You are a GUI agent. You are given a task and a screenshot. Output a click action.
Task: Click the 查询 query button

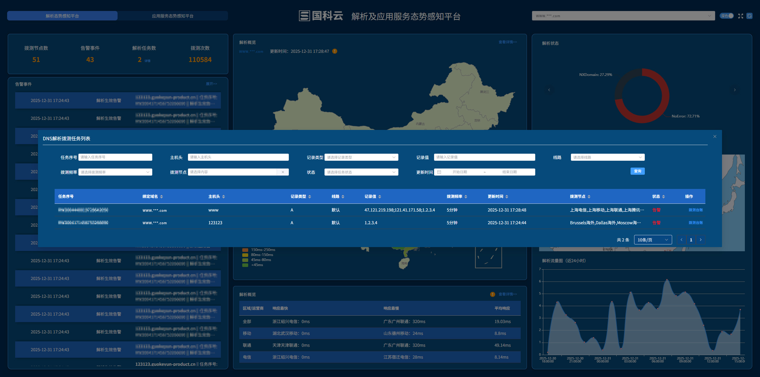click(x=637, y=171)
